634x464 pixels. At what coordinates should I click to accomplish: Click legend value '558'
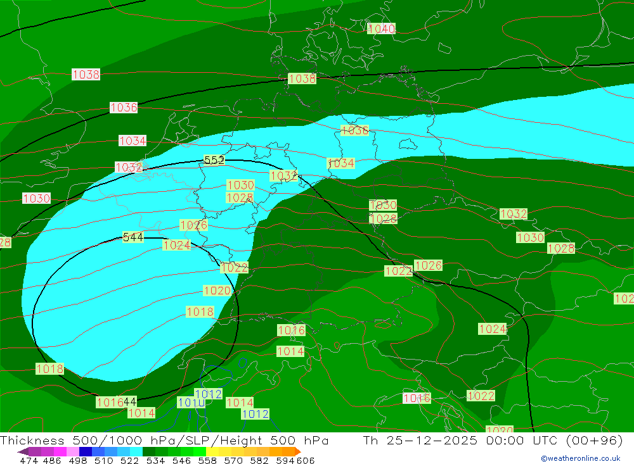click(x=207, y=461)
